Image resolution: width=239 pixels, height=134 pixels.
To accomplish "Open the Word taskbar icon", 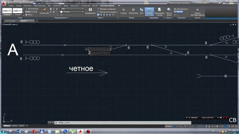I will 19,131.
